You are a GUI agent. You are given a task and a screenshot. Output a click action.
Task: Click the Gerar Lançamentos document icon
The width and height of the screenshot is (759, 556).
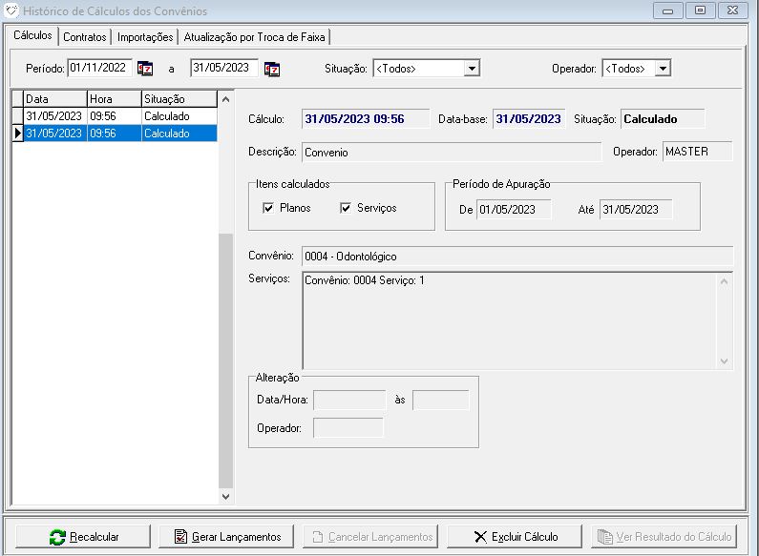pyautogui.click(x=180, y=537)
